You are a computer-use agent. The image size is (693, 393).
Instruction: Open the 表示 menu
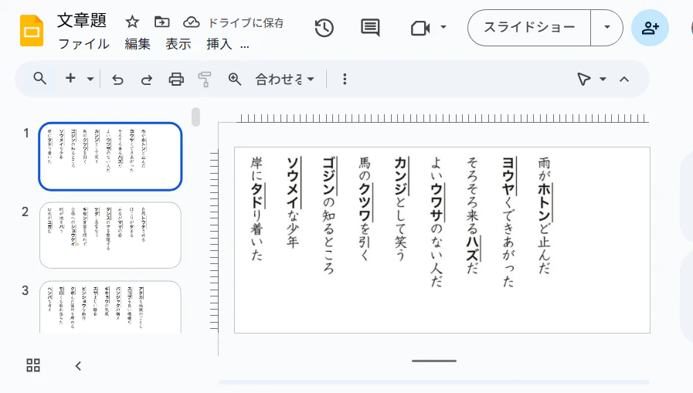coord(178,44)
